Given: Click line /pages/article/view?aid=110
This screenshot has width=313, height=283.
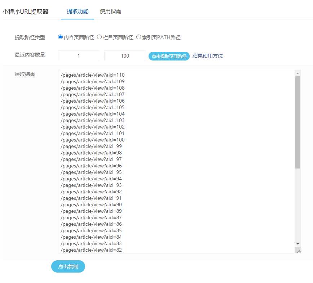Looking at the screenshot, I should pos(92,75).
